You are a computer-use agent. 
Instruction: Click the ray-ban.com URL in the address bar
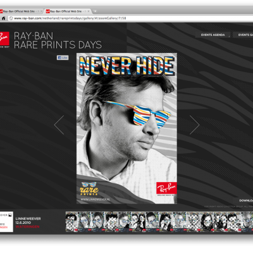click(x=70, y=18)
